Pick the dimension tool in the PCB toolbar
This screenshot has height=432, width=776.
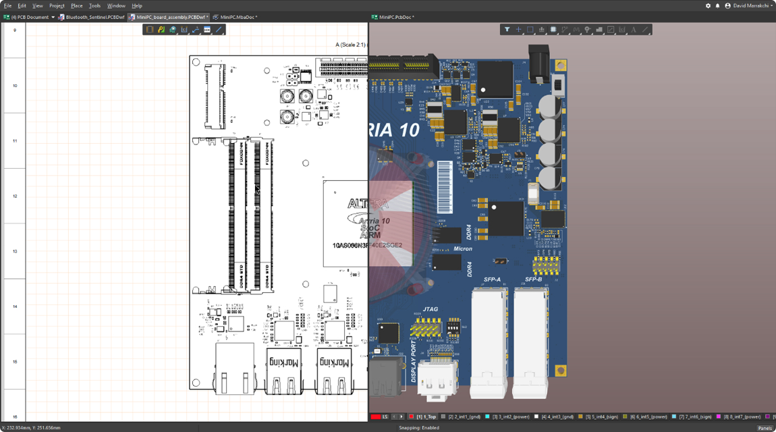622,30
